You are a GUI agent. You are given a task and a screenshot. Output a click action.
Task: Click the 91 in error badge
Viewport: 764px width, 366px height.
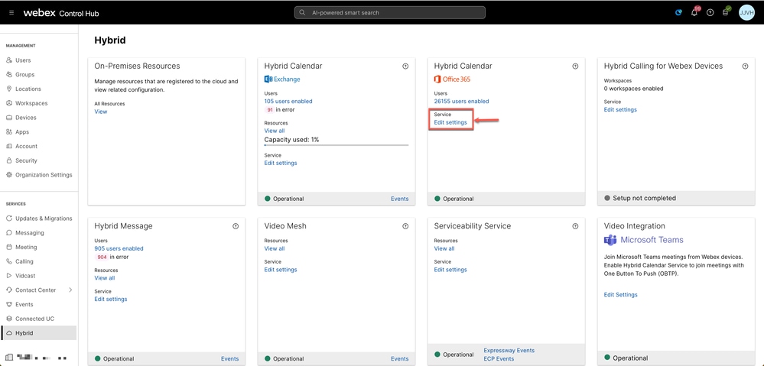(x=269, y=110)
